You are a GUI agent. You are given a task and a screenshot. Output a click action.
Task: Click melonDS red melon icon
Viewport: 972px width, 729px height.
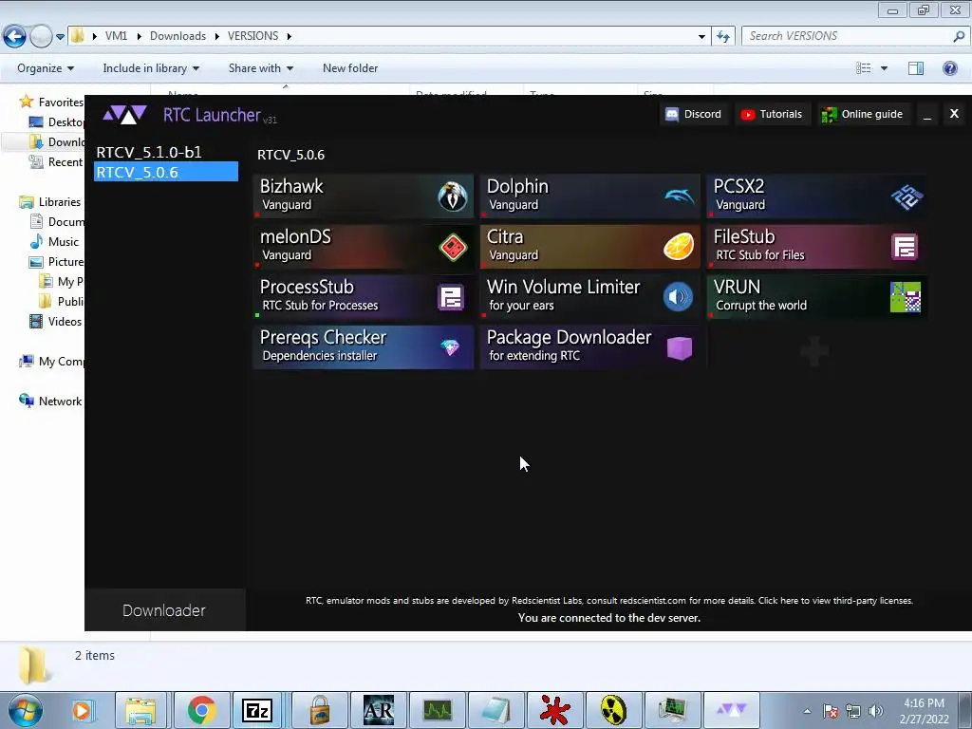point(453,248)
